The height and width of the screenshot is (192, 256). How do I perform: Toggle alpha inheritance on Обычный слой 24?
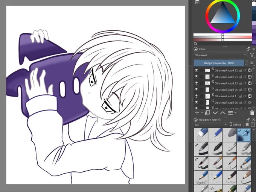(245, 77)
